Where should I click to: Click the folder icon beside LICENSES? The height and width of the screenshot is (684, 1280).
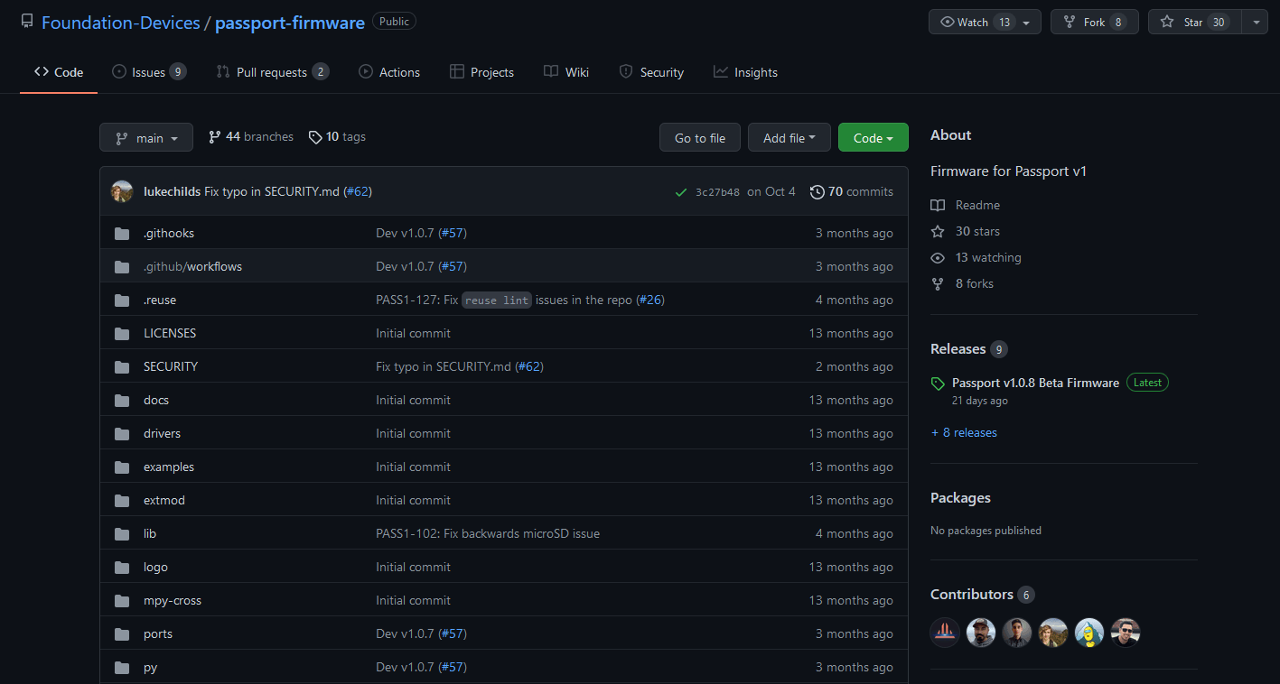(x=122, y=334)
